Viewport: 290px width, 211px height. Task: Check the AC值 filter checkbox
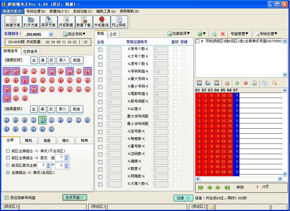101,109
